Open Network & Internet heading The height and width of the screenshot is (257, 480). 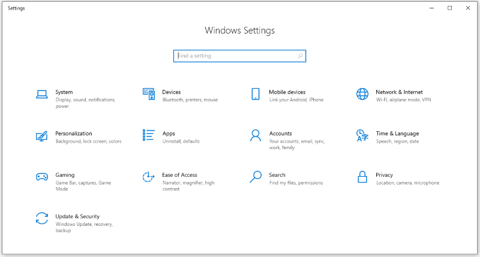tap(399, 92)
